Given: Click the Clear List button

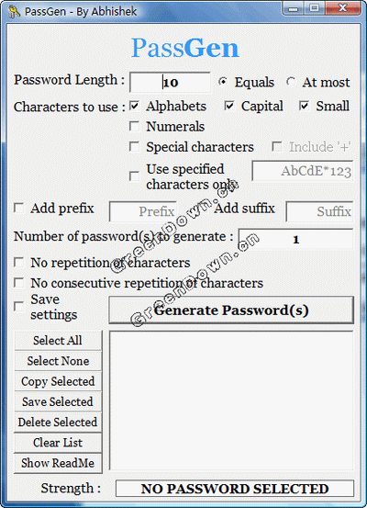Looking at the screenshot, I should click(58, 442).
